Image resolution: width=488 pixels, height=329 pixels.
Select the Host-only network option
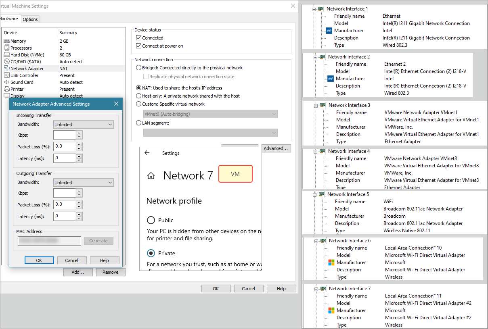[x=139, y=96]
